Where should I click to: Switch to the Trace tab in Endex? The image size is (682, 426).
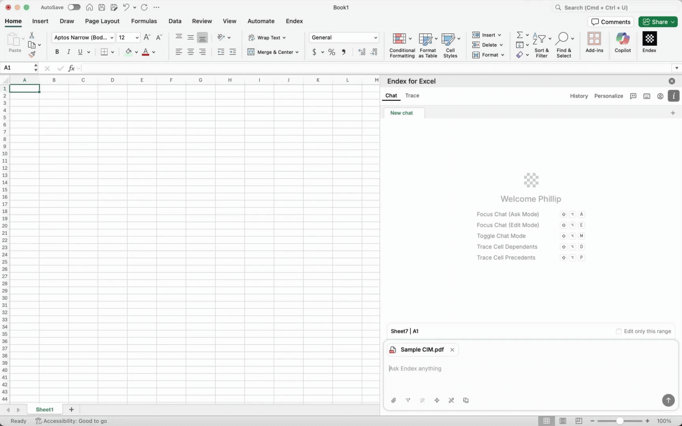[412, 96]
